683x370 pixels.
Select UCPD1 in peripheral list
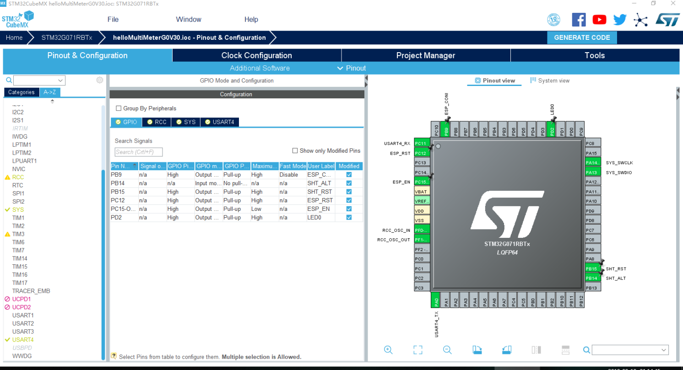tap(22, 299)
